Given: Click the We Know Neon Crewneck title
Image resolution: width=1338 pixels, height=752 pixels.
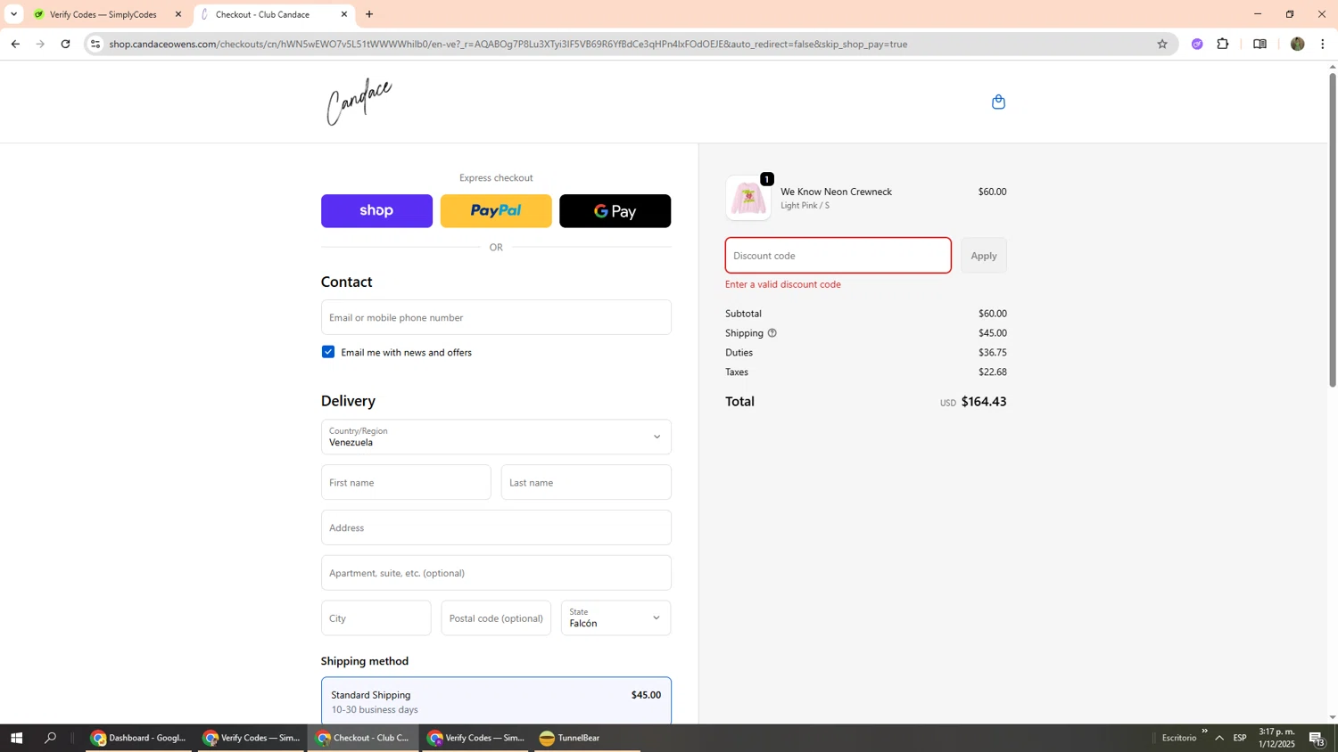Looking at the screenshot, I should point(836,192).
